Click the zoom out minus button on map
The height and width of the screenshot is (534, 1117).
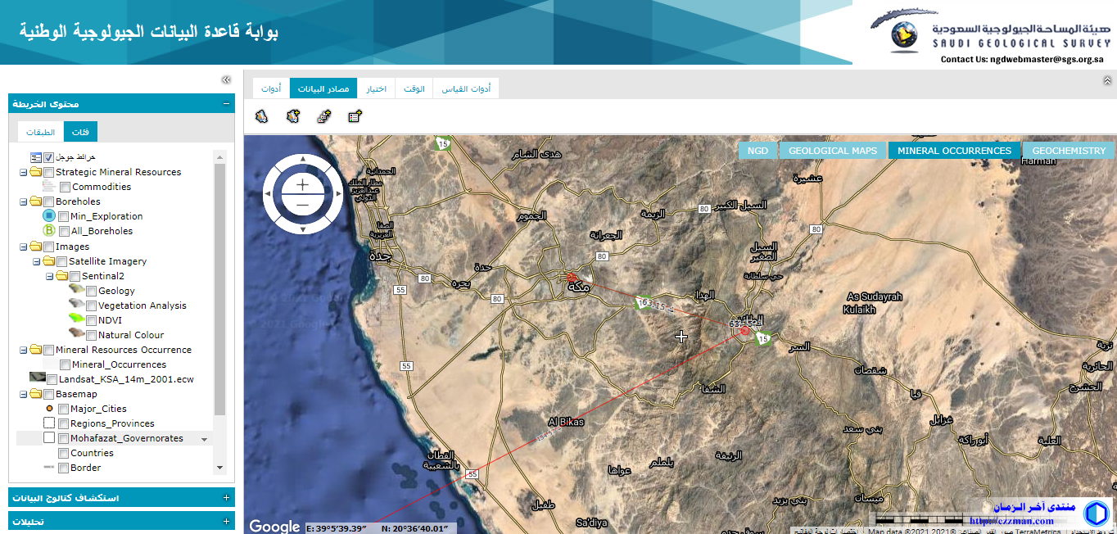pos(302,204)
